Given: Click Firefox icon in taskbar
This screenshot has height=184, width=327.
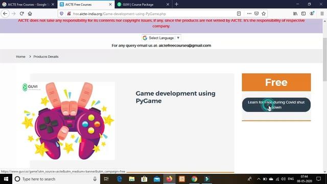Looking at the screenshot, I should click(x=169, y=179).
